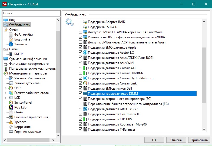Expand the LCD tree node
This screenshot has width=212, height=146.
pos(5,98)
